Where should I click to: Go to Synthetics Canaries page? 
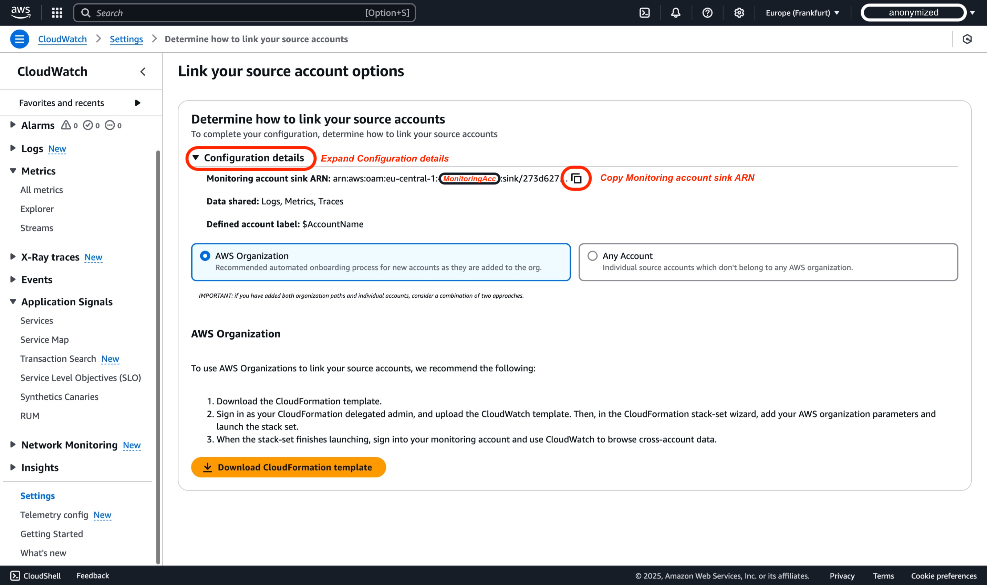tap(59, 396)
